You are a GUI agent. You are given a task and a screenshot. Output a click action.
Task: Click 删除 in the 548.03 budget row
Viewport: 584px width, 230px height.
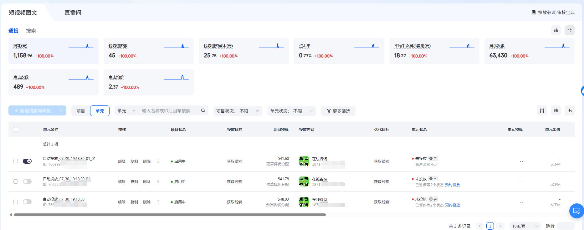click(x=147, y=202)
